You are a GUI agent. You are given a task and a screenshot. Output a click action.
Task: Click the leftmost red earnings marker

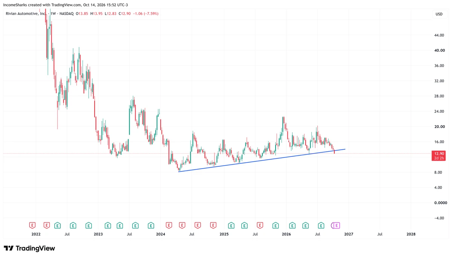(x=32, y=226)
